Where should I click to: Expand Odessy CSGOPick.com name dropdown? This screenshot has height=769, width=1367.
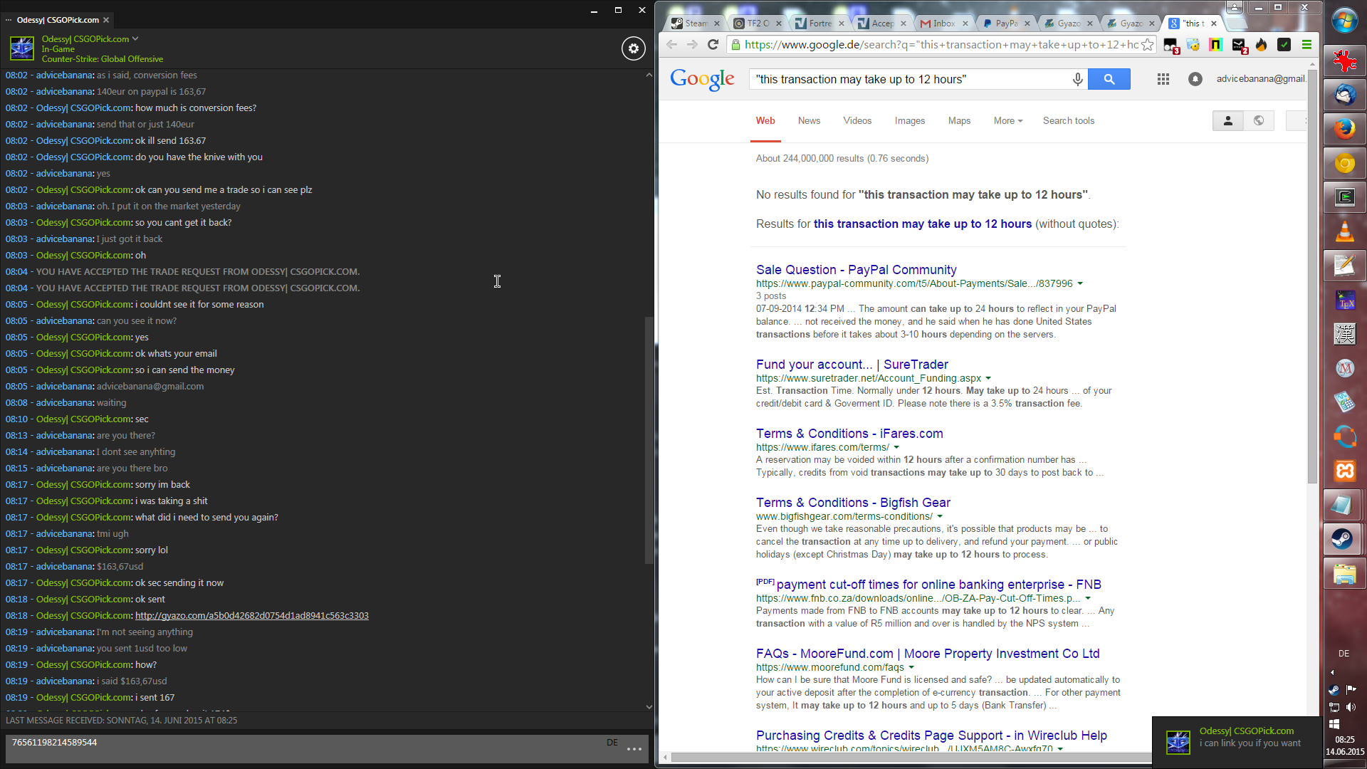point(135,39)
